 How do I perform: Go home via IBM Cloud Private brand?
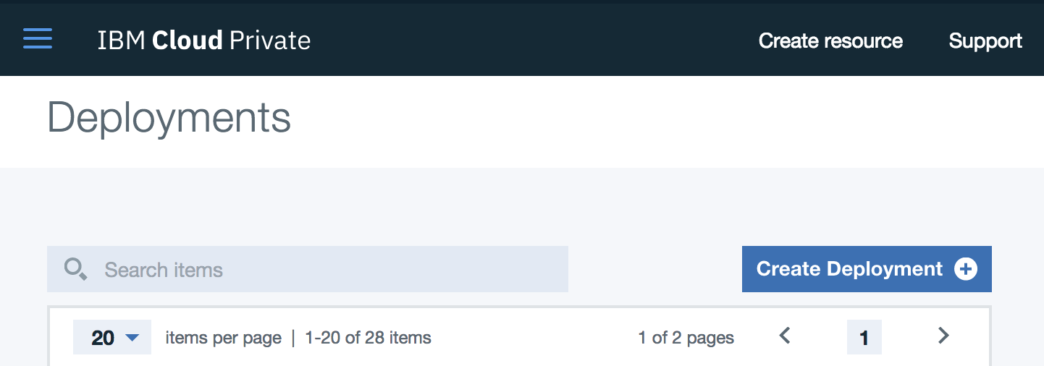204,41
